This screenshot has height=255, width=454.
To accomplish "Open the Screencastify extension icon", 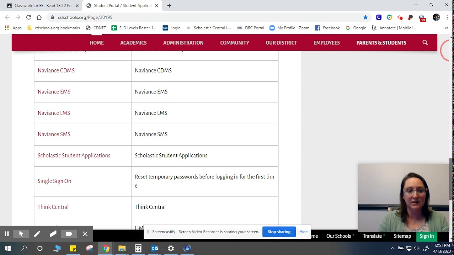I will click(400, 17).
